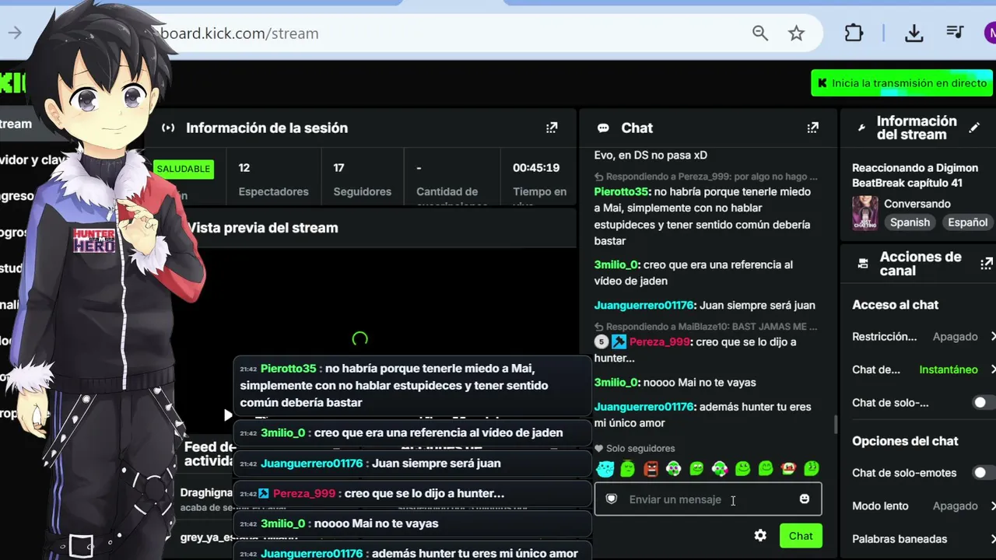Open chat settings gear icon
The width and height of the screenshot is (996, 560).
click(x=760, y=535)
